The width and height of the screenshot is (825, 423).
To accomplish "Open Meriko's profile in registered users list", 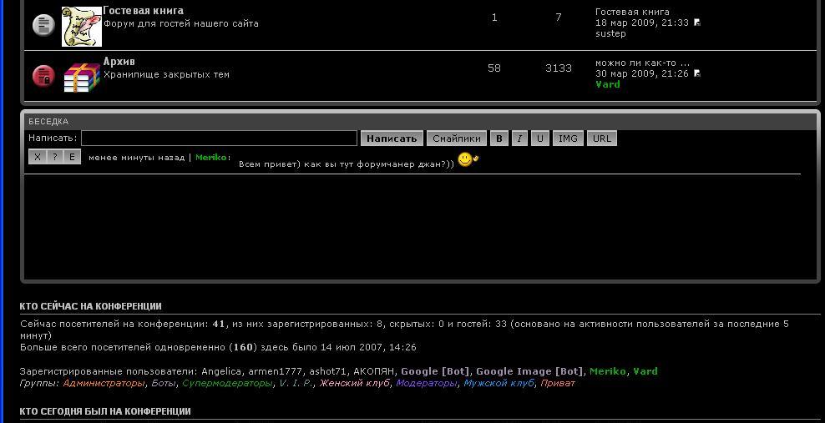I will point(607,371).
